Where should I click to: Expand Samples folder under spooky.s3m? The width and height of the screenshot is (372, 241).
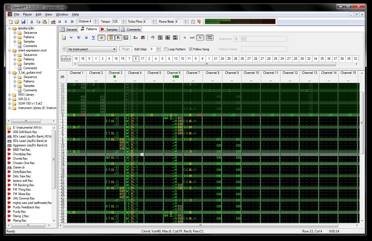(15, 42)
